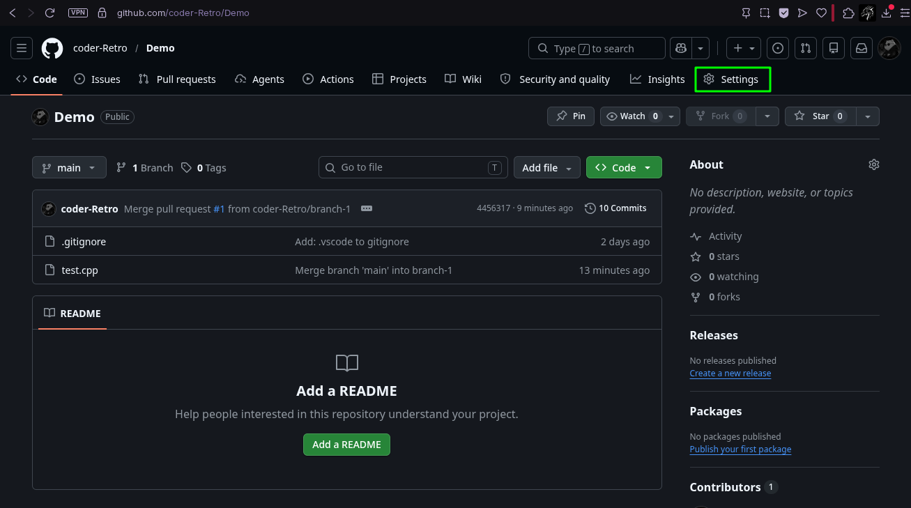The width and height of the screenshot is (911, 508).
Task: Click the browser send/play icon
Action: pyautogui.click(x=802, y=13)
